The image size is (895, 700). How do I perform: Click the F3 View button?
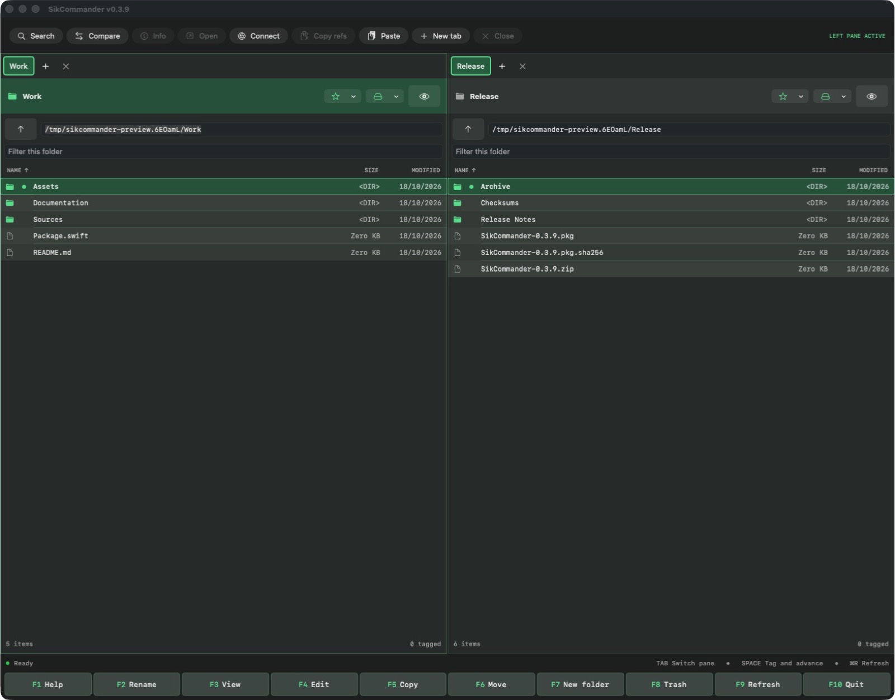pyautogui.click(x=225, y=684)
